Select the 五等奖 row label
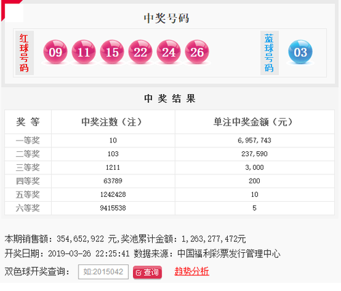Screen dimensions: 341x291 point(28,195)
